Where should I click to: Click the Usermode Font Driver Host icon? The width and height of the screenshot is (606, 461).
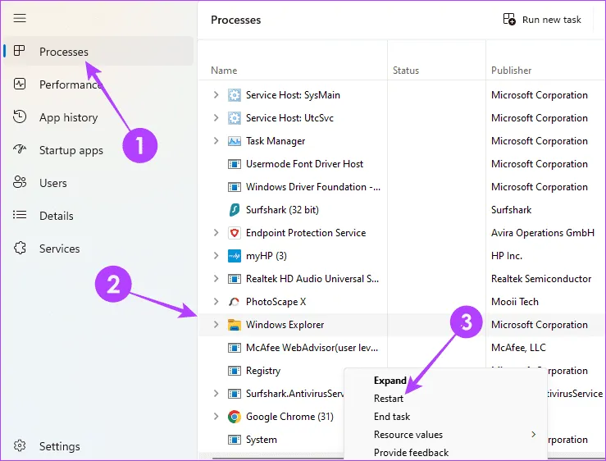tap(235, 164)
